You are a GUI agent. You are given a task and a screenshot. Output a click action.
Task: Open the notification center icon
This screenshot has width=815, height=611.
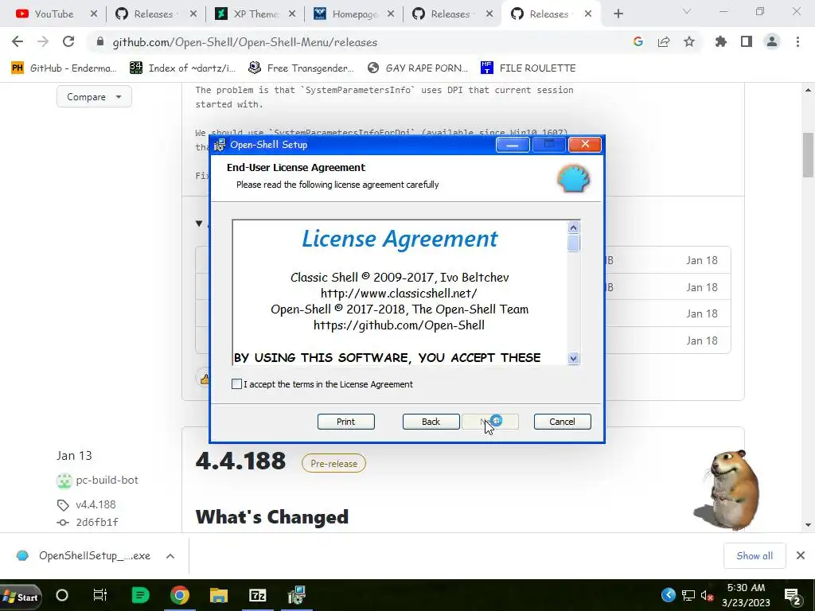tap(793, 597)
